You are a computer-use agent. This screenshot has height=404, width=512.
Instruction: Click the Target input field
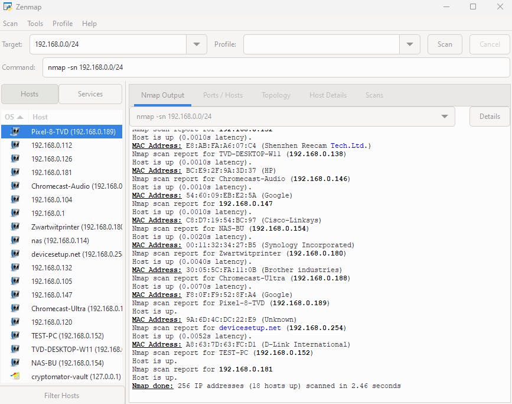(x=107, y=44)
